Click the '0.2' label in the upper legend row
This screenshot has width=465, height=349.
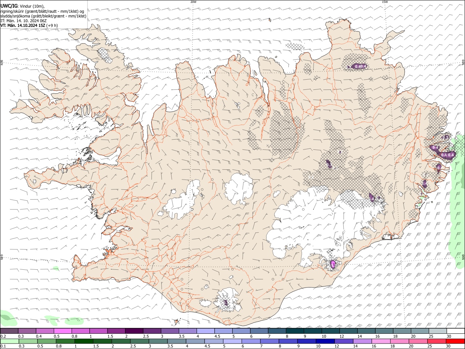coord(3,336)
